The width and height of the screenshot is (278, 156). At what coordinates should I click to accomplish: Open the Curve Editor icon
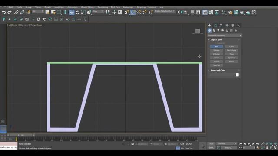pos(211,13)
